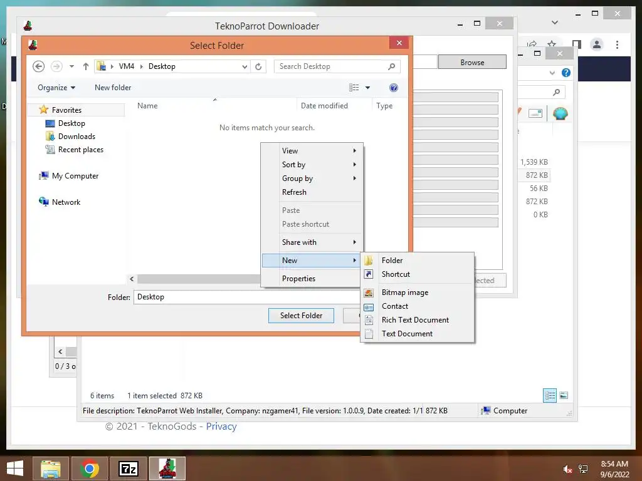Choose Properties from the context menu
Image resolution: width=642 pixels, height=481 pixels.
coord(312,279)
